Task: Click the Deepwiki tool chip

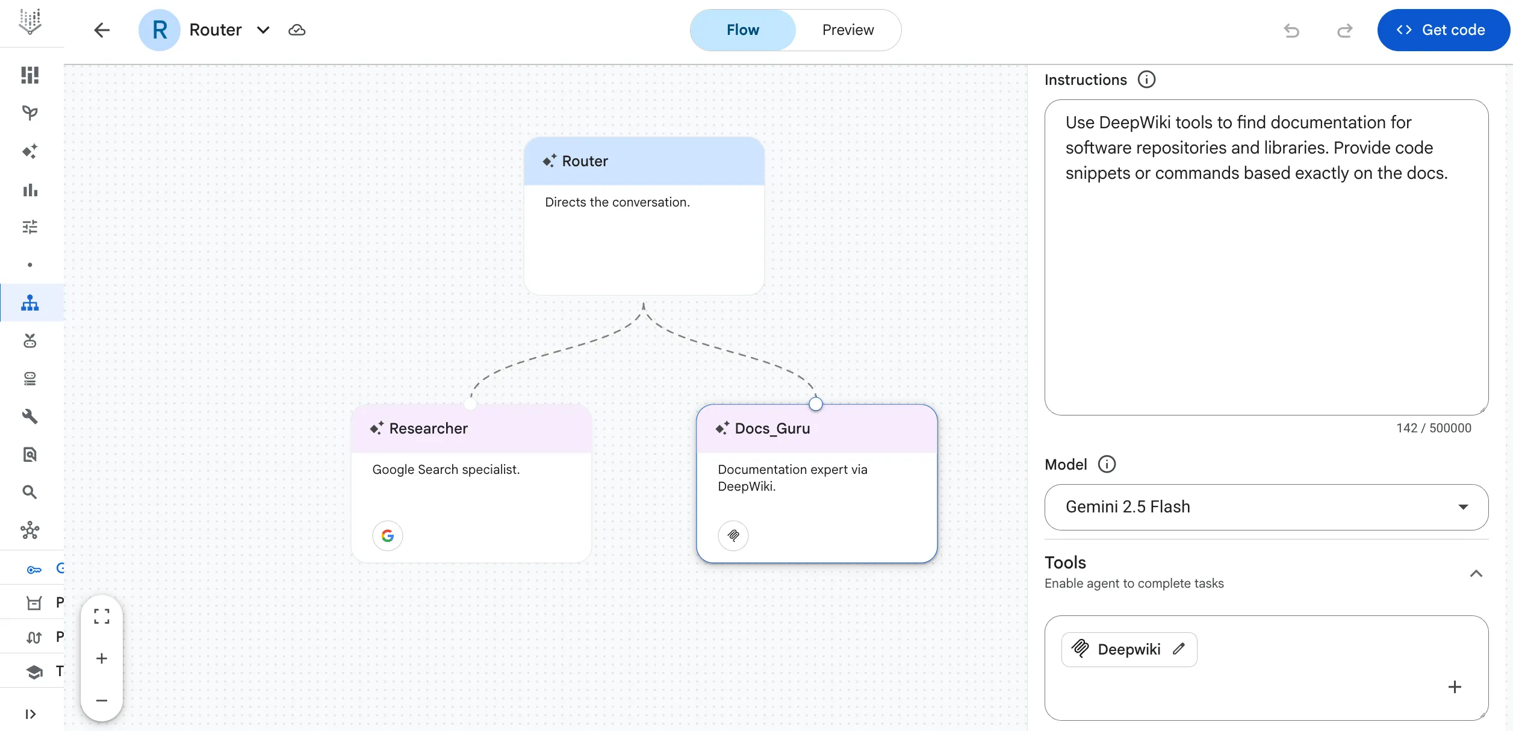Action: pos(1129,649)
